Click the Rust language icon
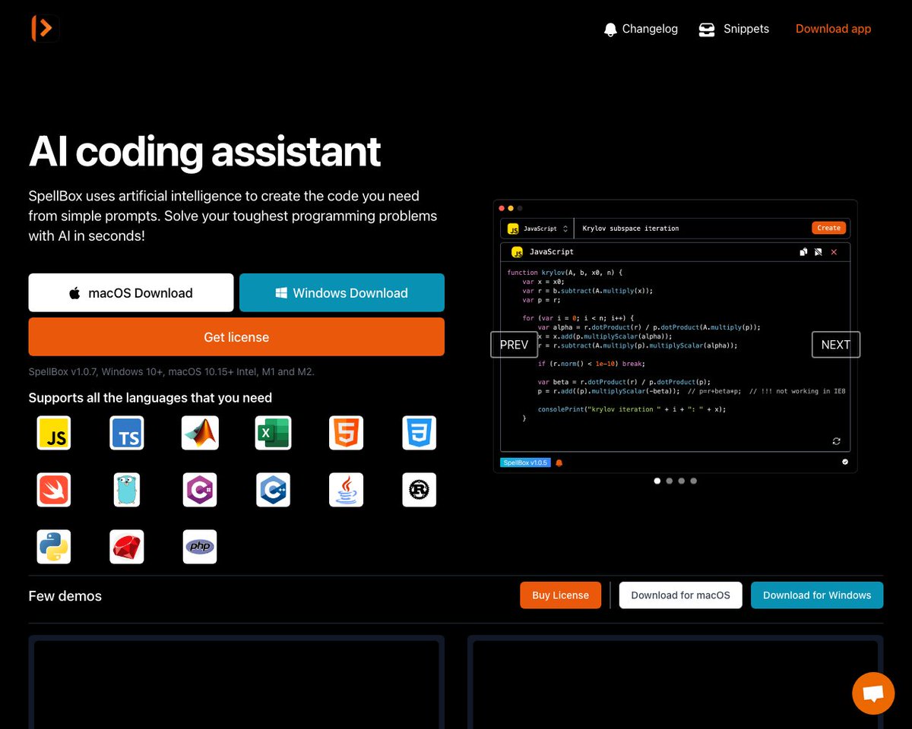This screenshot has width=912, height=729. click(x=419, y=489)
